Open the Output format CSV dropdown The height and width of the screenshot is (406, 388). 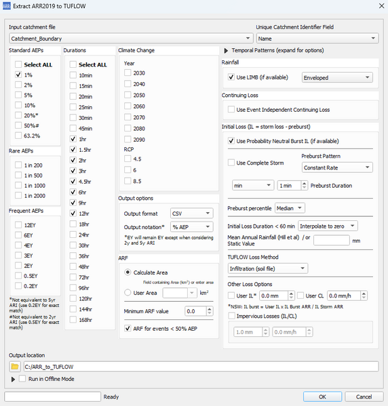(x=192, y=214)
